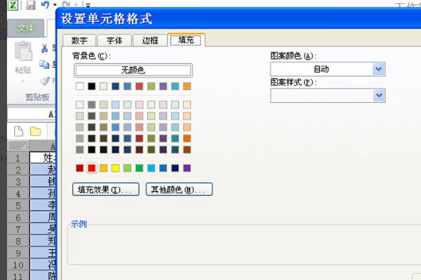Click the Format Painter brush icon
This screenshot has height=280, width=421.
point(45,80)
